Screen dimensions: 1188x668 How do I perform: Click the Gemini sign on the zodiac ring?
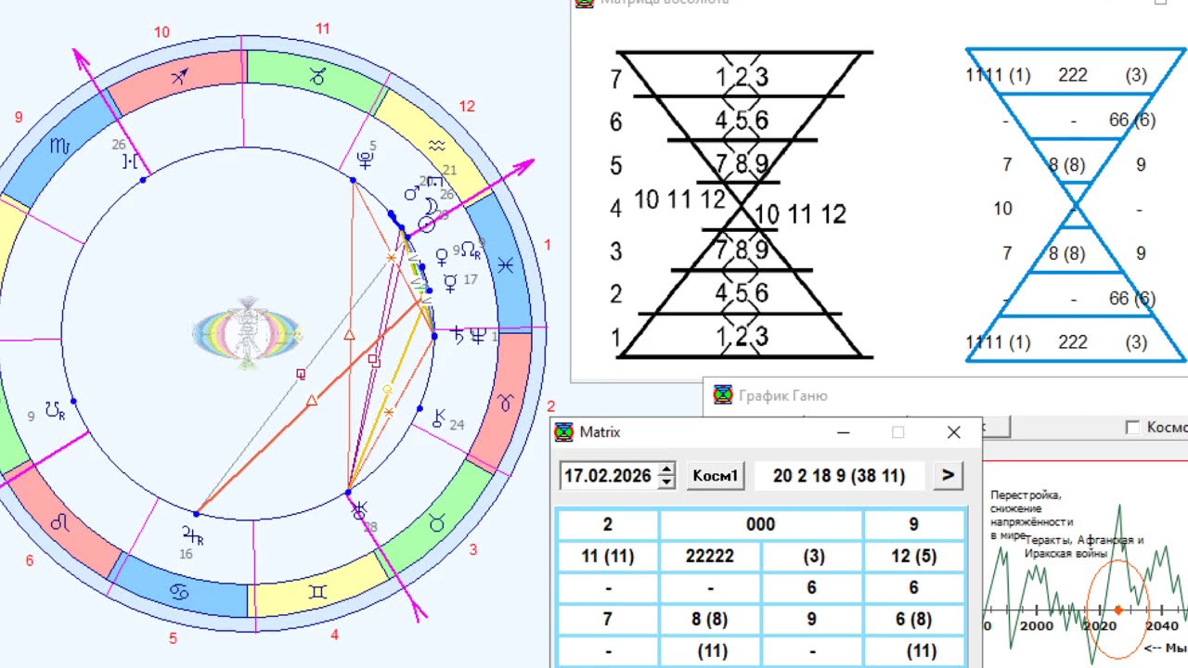(x=317, y=591)
